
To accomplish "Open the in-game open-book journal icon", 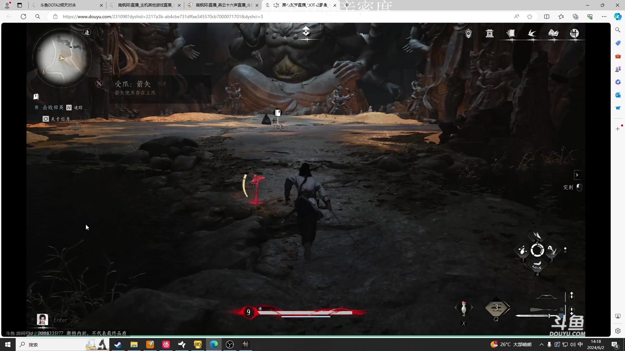I will [553, 33].
